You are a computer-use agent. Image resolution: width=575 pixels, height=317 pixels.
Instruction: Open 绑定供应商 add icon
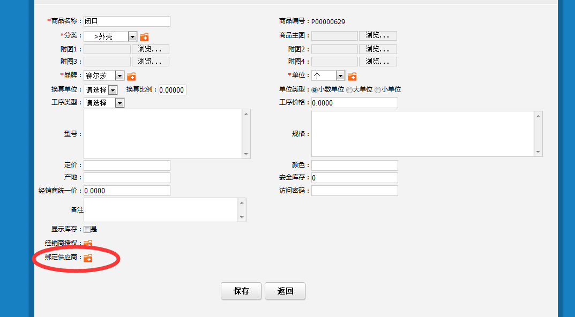click(88, 258)
